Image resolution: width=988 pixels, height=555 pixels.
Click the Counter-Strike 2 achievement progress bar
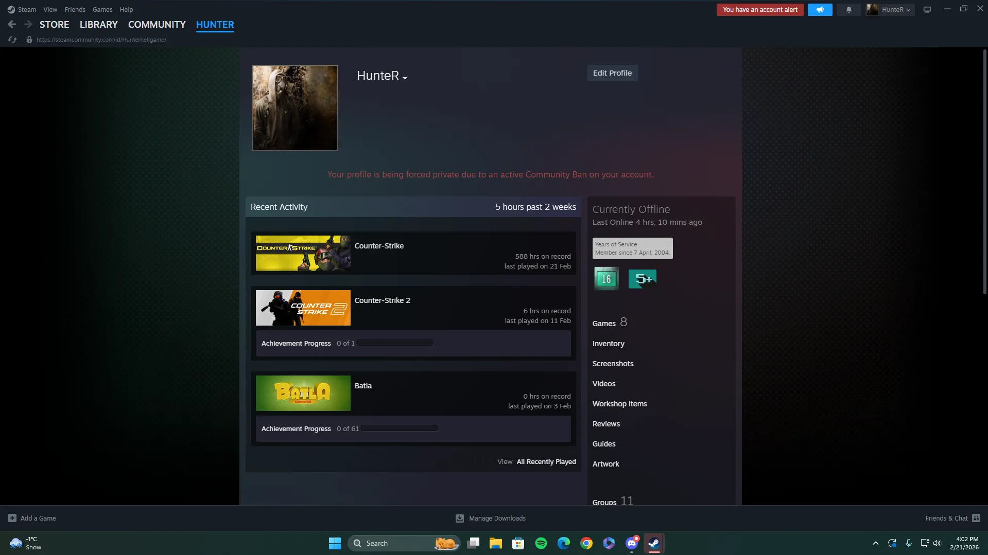tap(395, 343)
